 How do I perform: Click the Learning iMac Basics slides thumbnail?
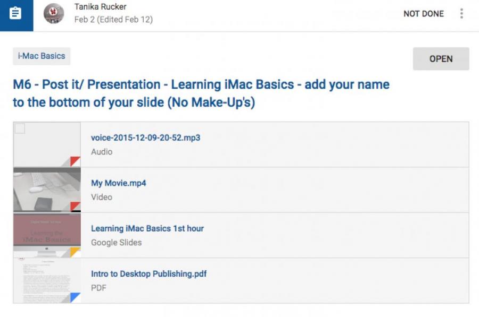pos(47,235)
